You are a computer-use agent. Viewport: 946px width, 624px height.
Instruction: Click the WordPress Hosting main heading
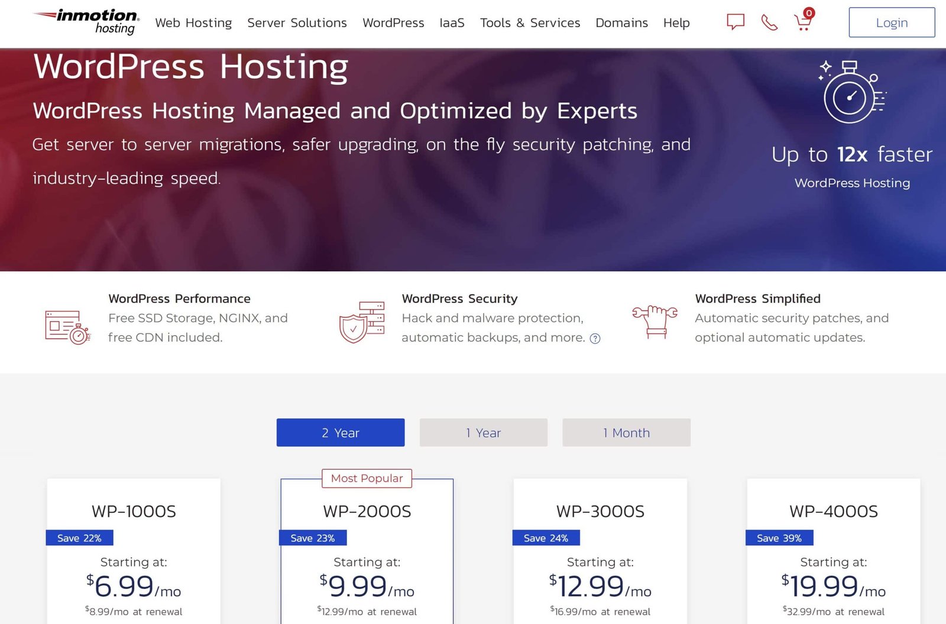pos(191,66)
